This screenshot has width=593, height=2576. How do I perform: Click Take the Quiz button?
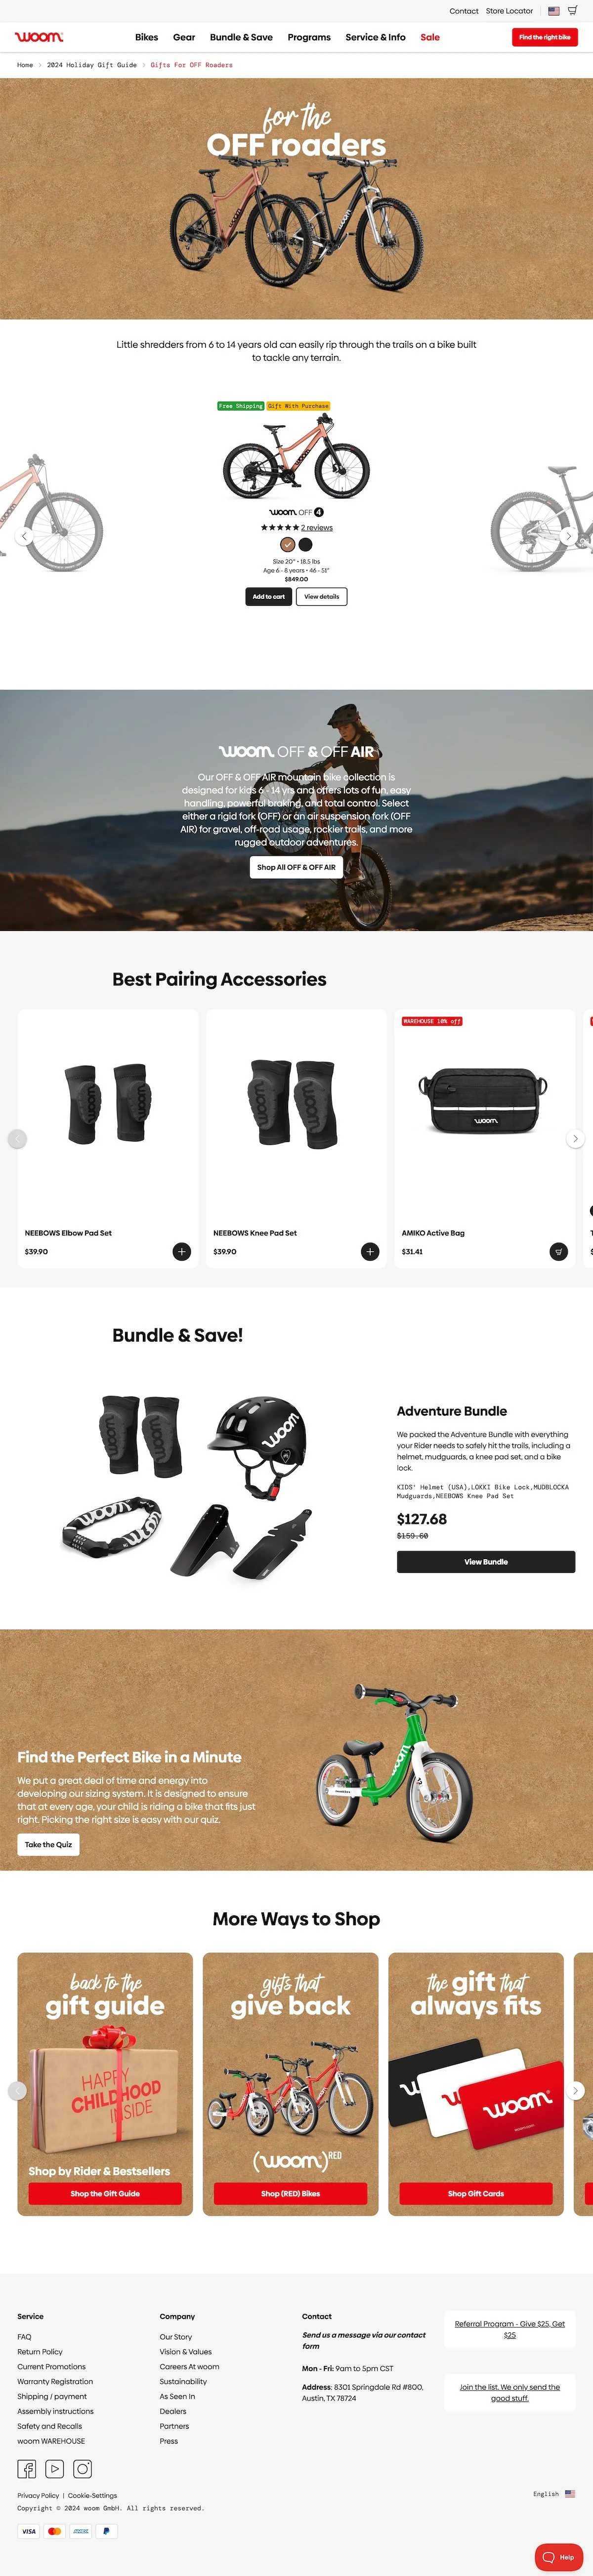pyautogui.click(x=48, y=1844)
